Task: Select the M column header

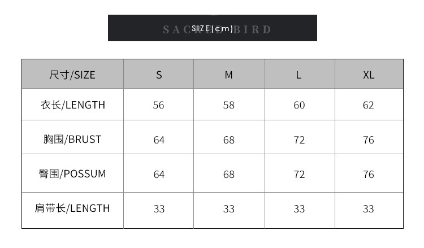Action: click(229, 75)
